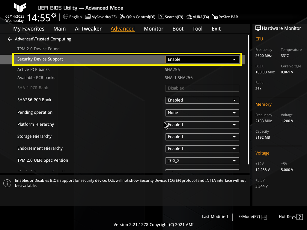Switch to Tool tab

click(197, 29)
